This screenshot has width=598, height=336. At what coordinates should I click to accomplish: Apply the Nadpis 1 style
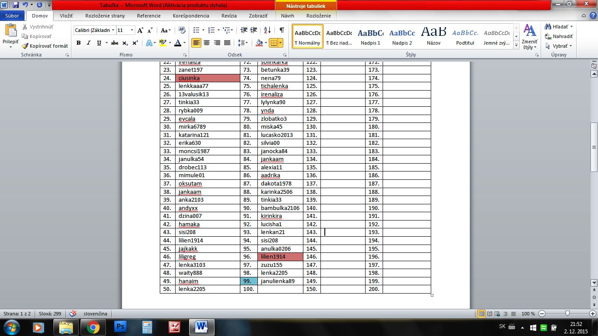370,37
